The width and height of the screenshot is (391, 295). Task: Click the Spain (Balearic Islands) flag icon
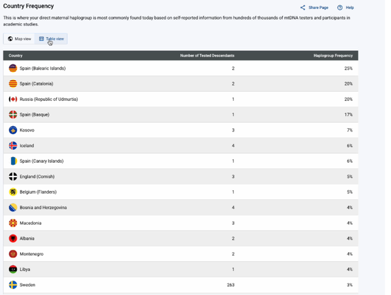click(x=13, y=68)
